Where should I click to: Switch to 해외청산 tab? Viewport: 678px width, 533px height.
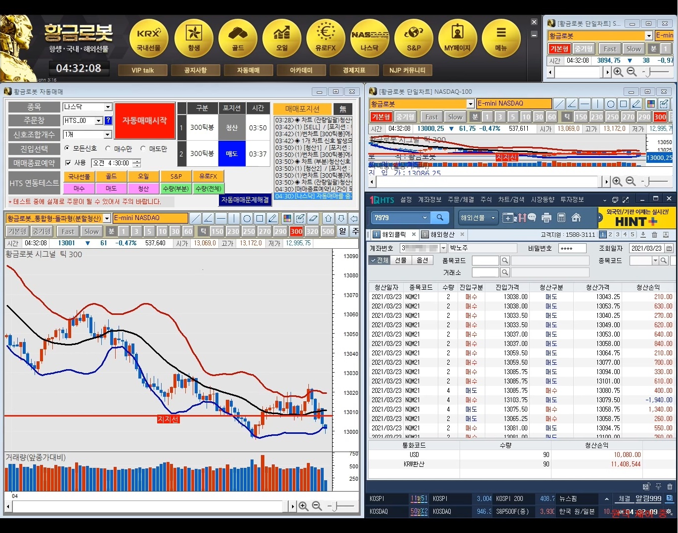pos(442,234)
